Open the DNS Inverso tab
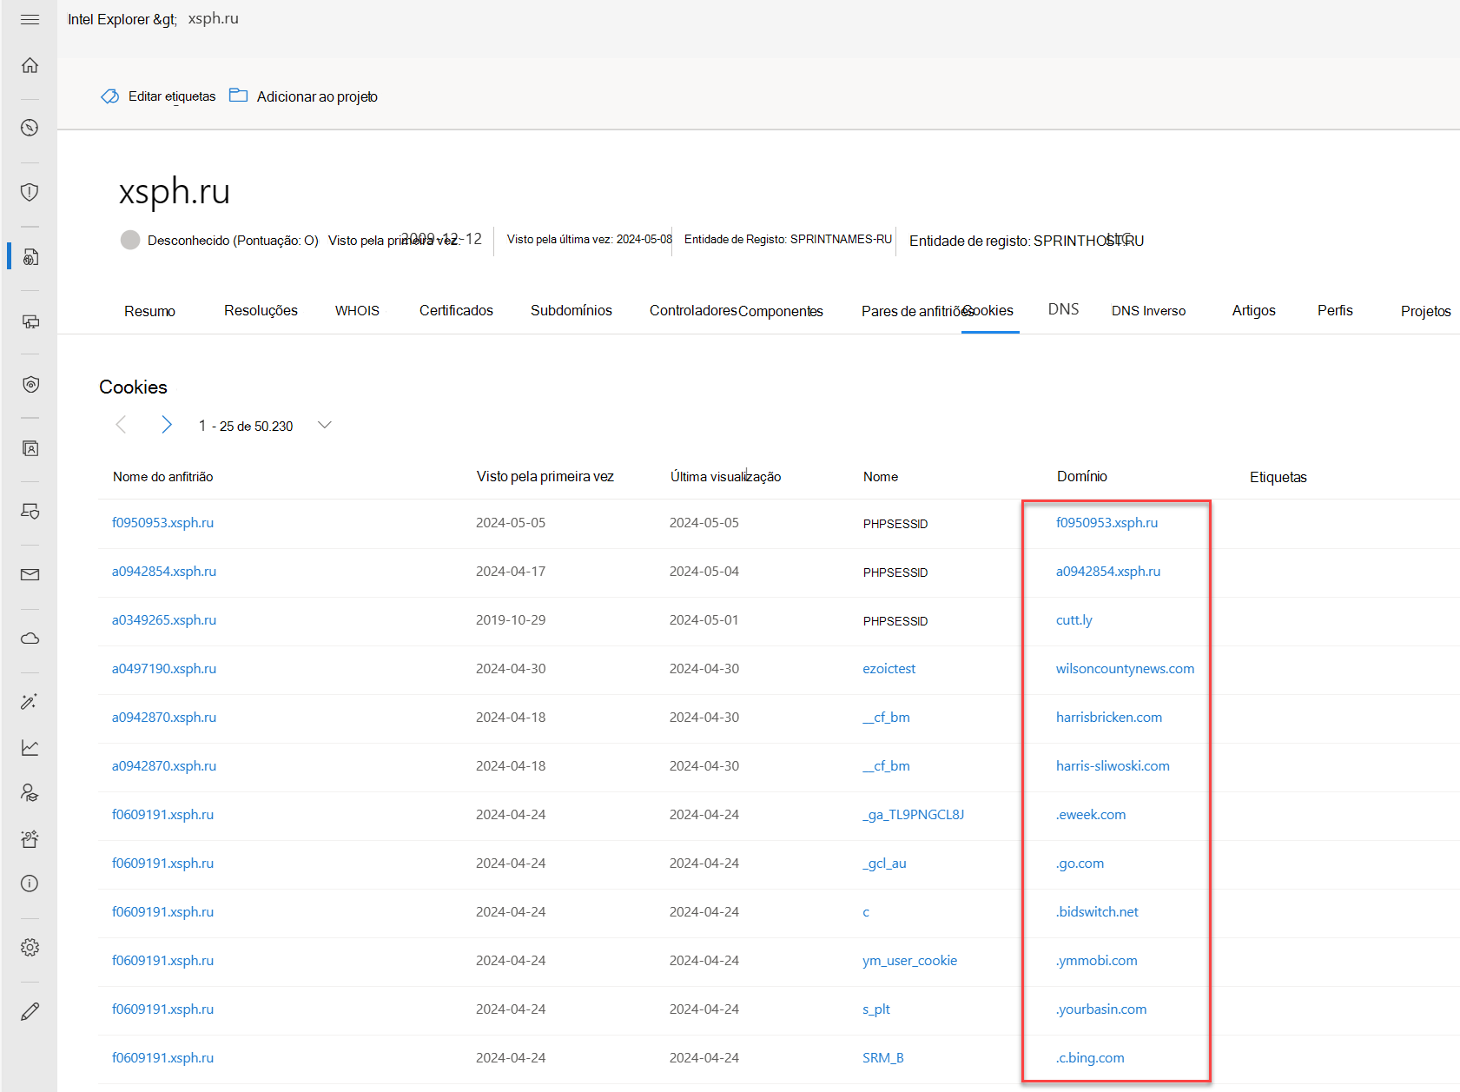1460x1092 pixels. point(1148,311)
